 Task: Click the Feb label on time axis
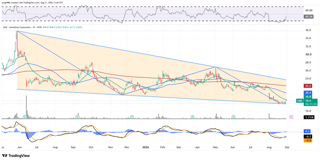tap(162, 147)
